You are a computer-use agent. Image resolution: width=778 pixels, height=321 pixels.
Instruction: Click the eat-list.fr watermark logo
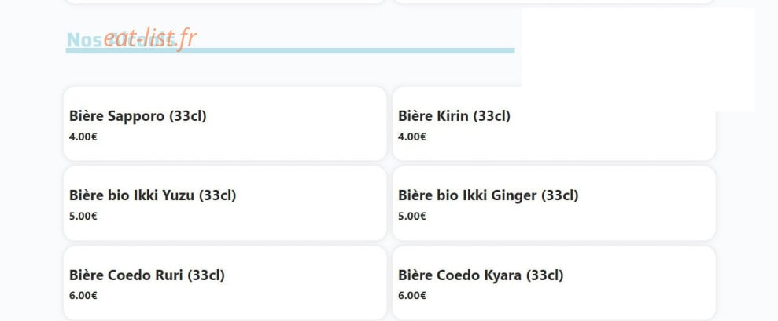[150, 38]
